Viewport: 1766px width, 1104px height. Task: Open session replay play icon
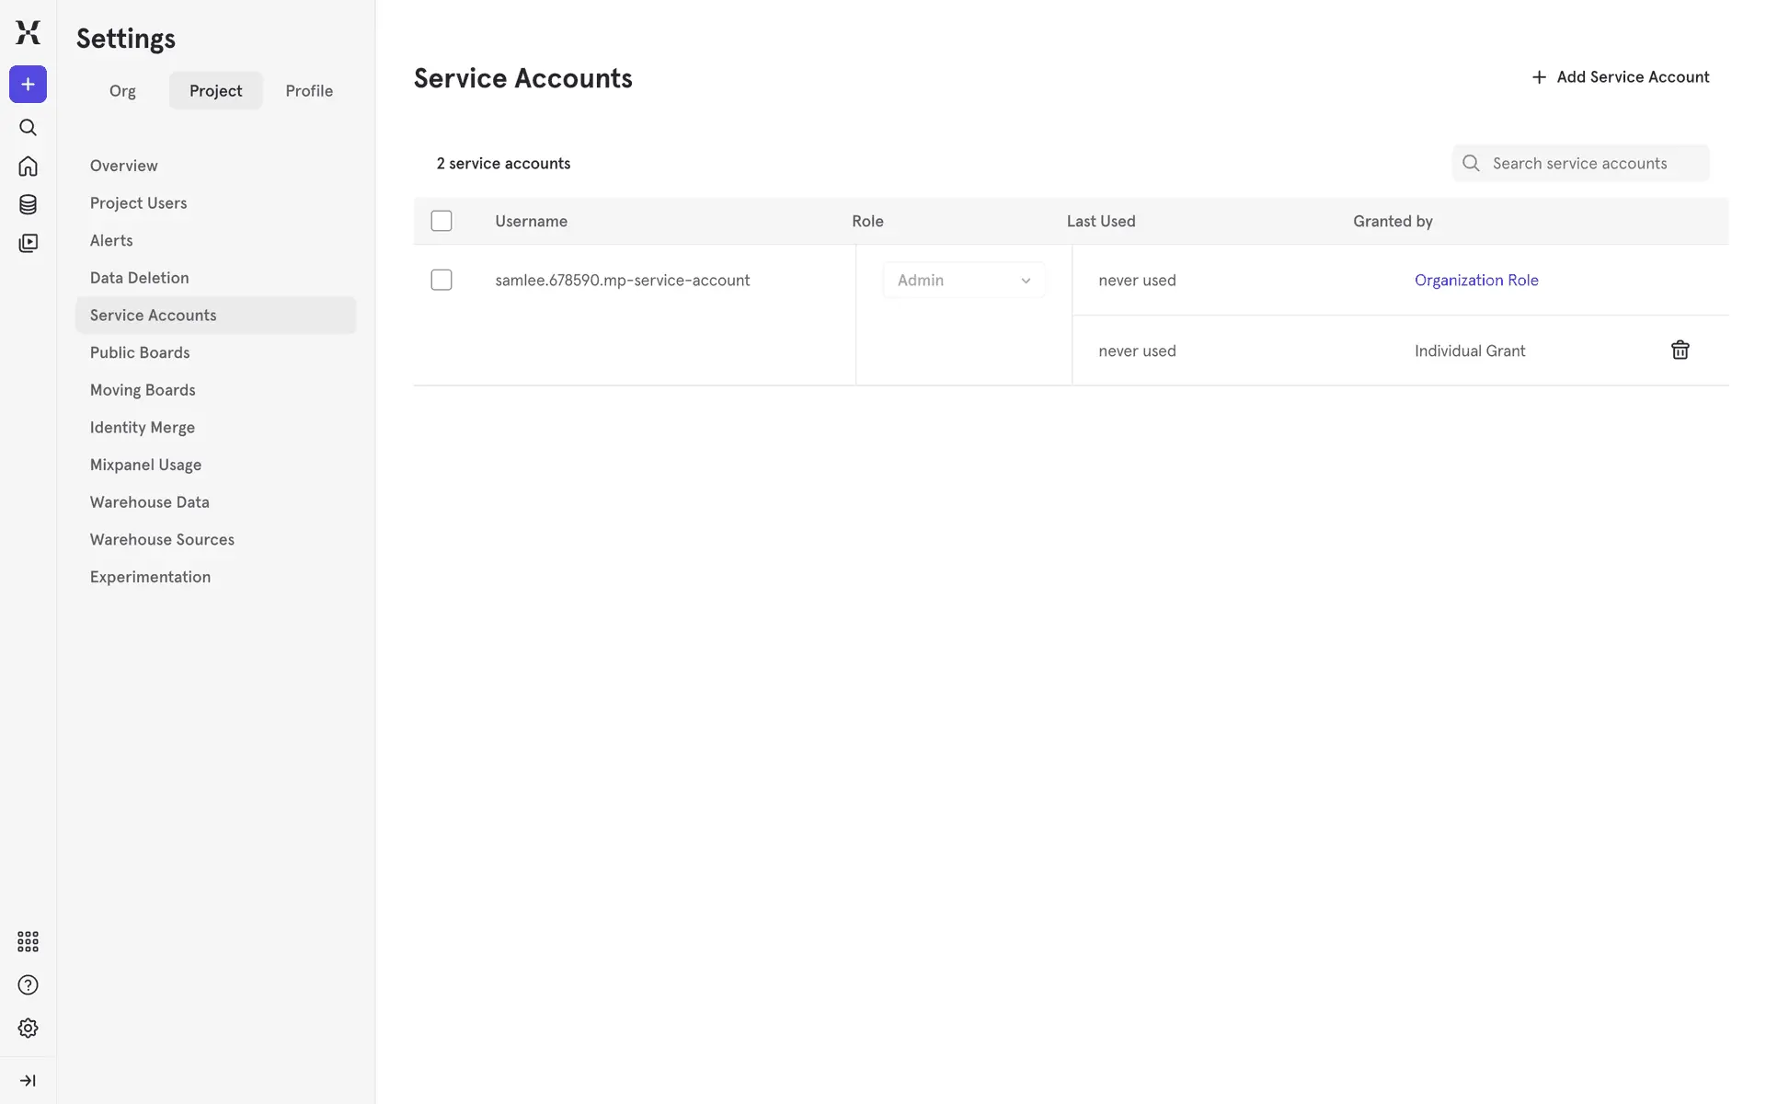point(28,243)
